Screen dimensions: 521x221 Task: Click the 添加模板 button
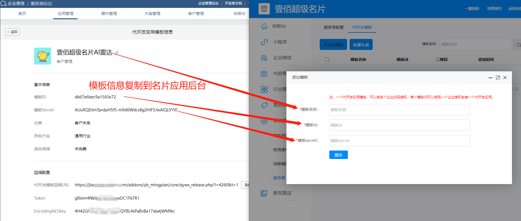(x=334, y=45)
